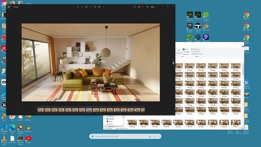Click Select all in Explorer ribbon
Image resolution: width=261 pixels, height=147 pixels.
pyautogui.click(x=195, y=49)
